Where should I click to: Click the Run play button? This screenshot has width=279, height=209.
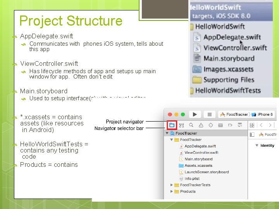(195, 115)
